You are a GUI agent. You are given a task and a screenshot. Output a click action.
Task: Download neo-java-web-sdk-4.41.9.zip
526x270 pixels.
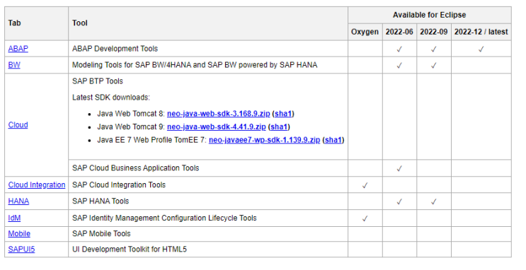217,127
